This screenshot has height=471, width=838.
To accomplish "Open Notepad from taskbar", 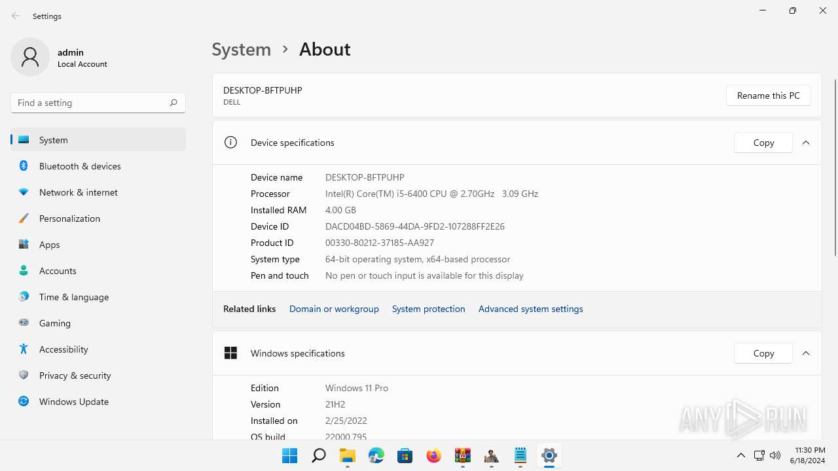I will (x=520, y=455).
